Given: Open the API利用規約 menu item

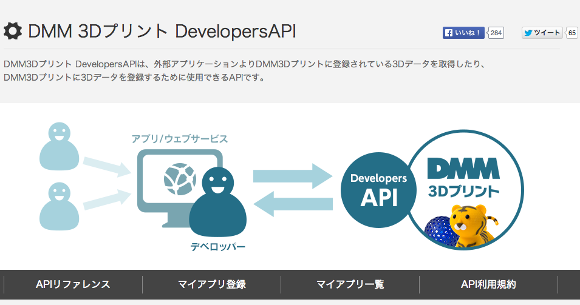Looking at the screenshot, I should [488, 284].
